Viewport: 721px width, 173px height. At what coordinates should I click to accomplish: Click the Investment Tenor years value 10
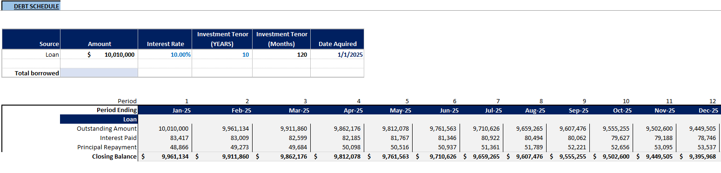pos(222,54)
